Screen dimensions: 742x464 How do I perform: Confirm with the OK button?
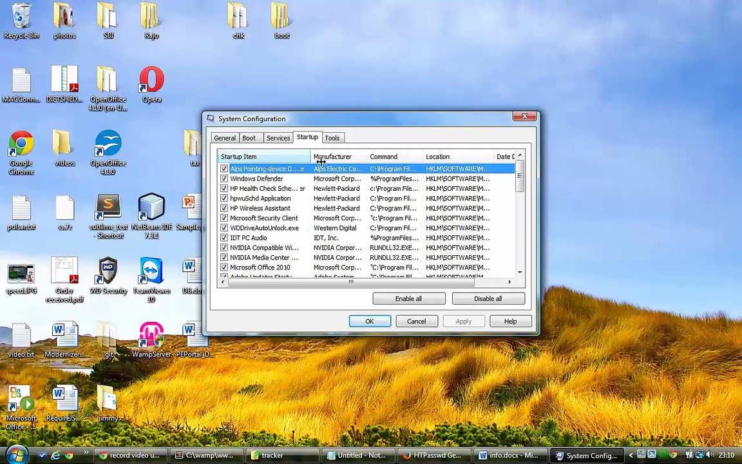pyautogui.click(x=370, y=321)
